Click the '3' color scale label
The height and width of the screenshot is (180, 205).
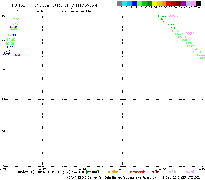pos(121,7)
